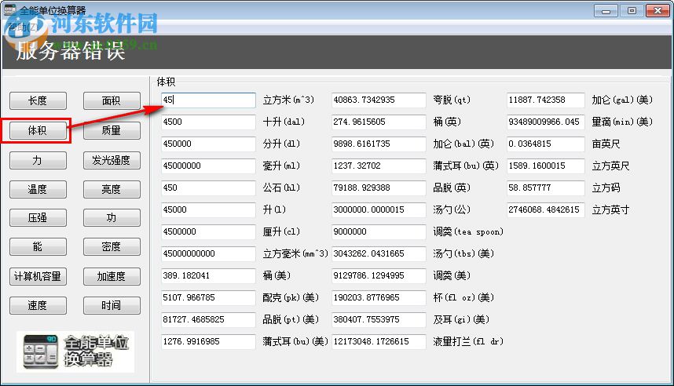Click the 亮度 category button

[x=112, y=189]
